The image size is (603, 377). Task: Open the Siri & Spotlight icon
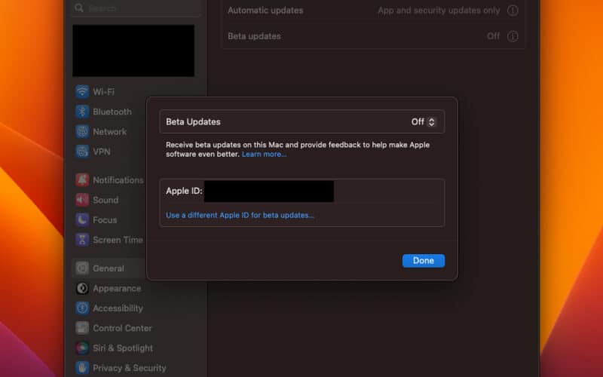tap(82, 348)
